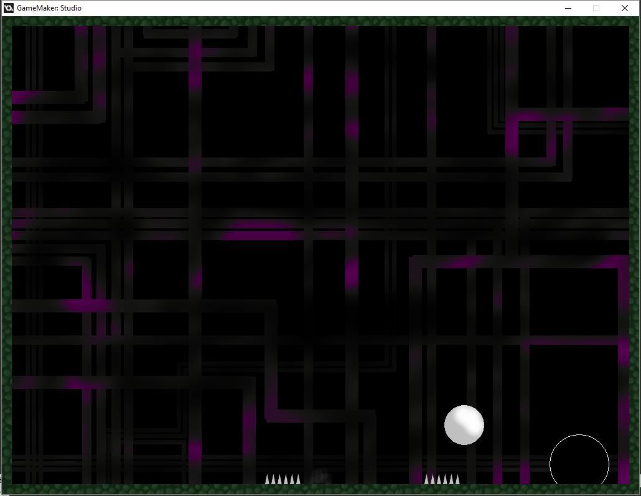Screen dimensions: 641x496
Task: Click the "GameMaker: Studio" title text
Action: tap(49, 8)
